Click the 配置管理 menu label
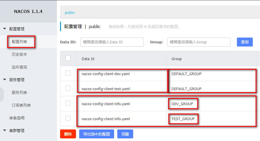Viewport: 260px width, 141px height. coord(17,29)
